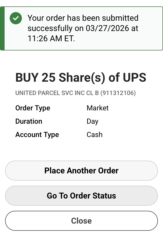The width and height of the screenshot is (163, 241).
Task: Click the 03/27/2026 submission date text
Action: pos(107,28)
